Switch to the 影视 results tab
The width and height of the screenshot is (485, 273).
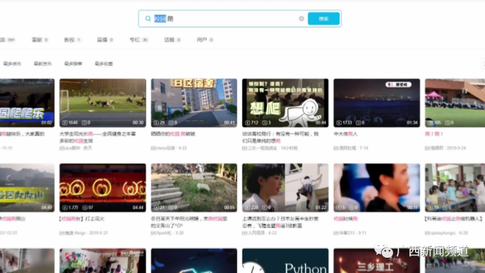[x=72, y=39]
